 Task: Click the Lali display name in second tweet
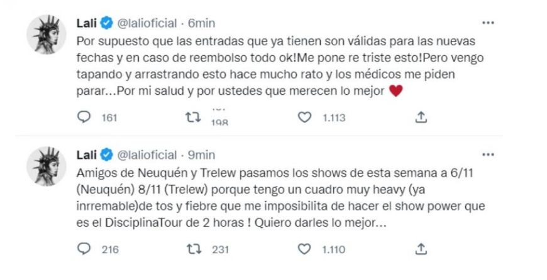(86, 154)
